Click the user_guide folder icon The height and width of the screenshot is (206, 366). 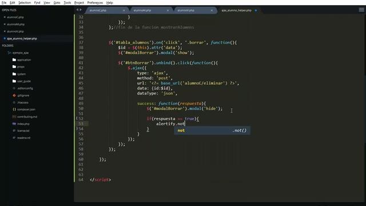[14, 81]
